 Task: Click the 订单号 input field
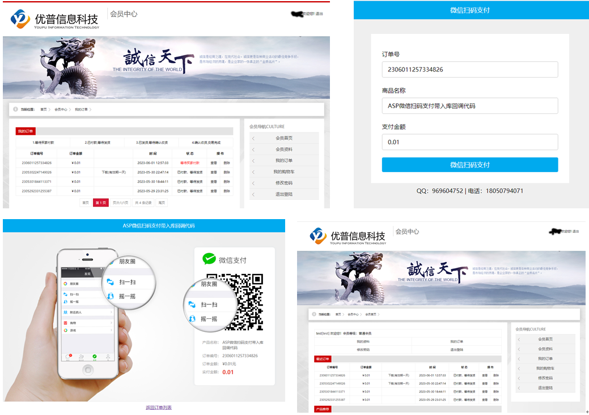[470, 70]
